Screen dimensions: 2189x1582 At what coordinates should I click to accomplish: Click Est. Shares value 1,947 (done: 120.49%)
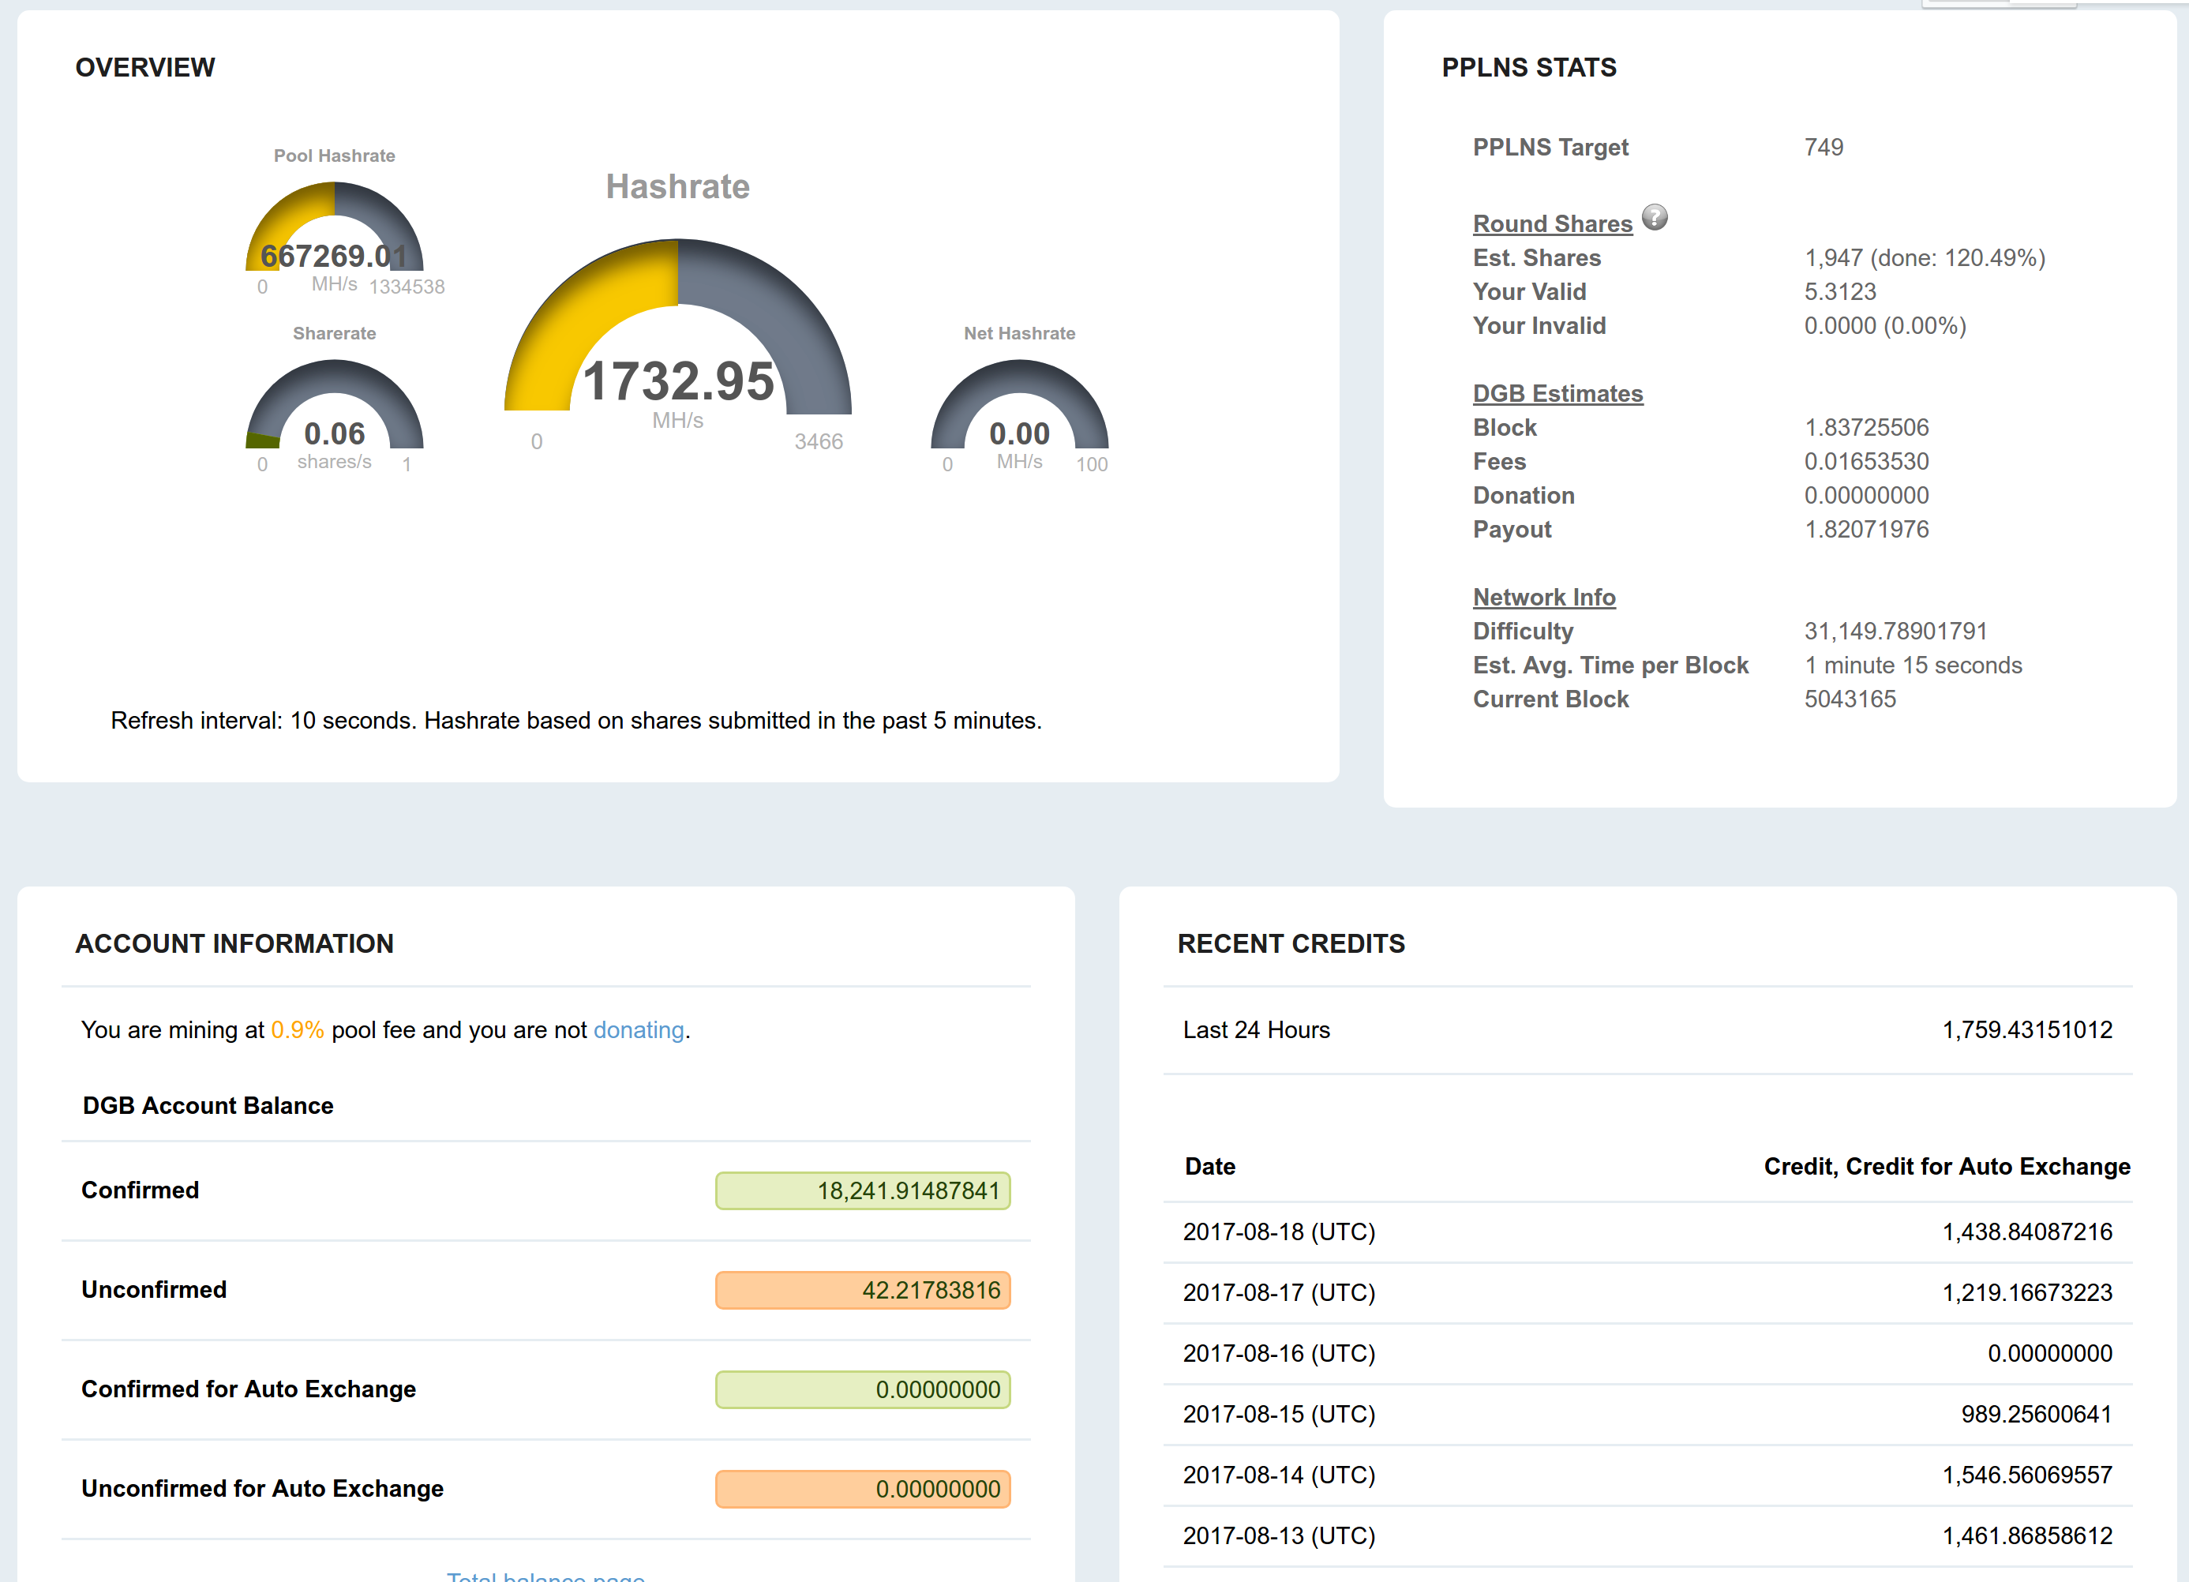1925,257
